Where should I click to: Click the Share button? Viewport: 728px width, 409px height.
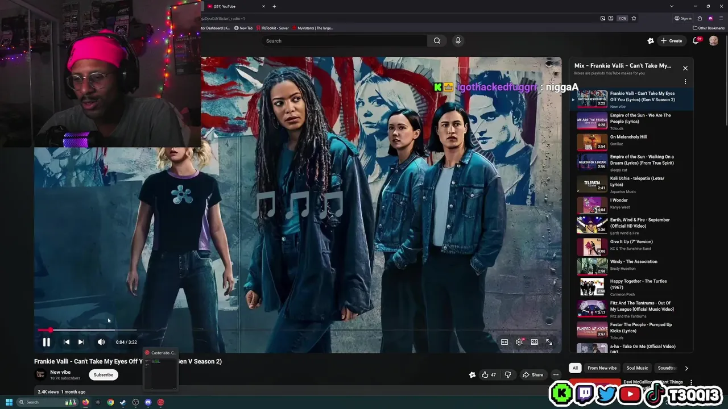point(533,375)
